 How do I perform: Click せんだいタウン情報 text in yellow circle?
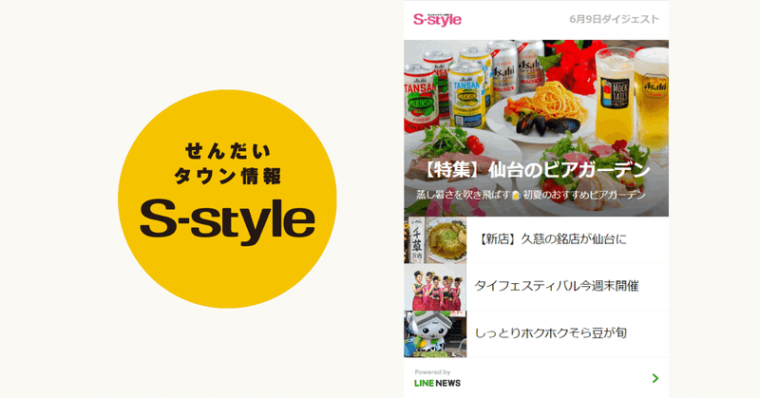tap(227, 163)
